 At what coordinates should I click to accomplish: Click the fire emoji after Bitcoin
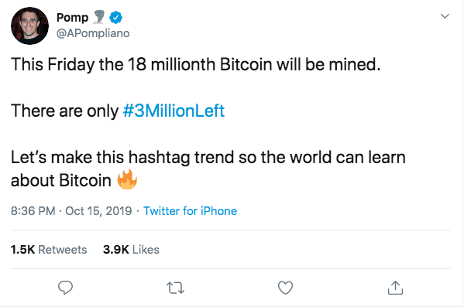(x=127, y=179)
